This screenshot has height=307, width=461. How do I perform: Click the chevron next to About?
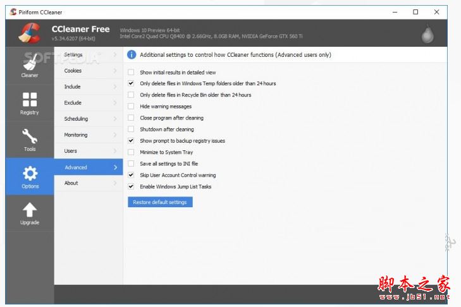tap(115, 183)
